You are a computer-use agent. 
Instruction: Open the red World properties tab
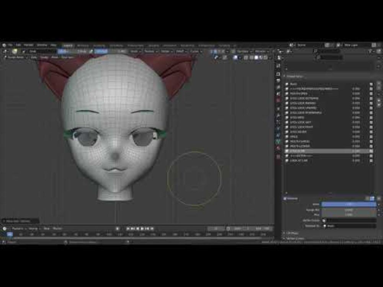pyautogui.click(x=278, y=100)
